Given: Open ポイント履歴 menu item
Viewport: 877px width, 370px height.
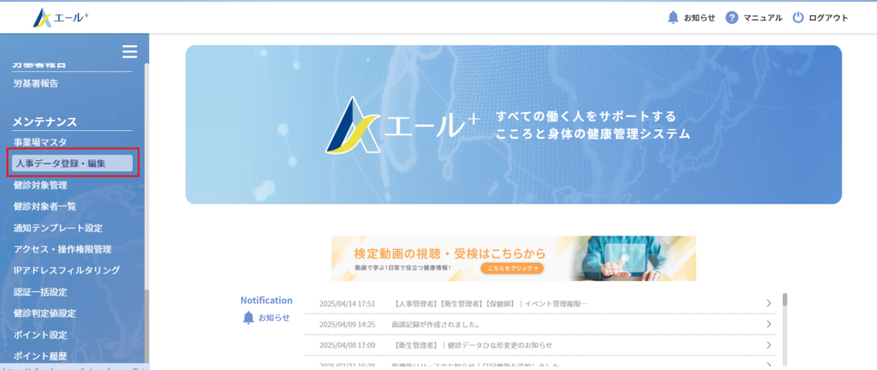Looking at the screenshot, I should 40,356.
